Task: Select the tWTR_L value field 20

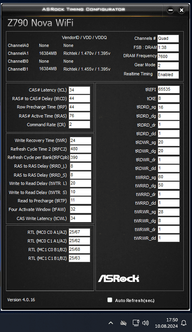Action: [x=80, y=183]
